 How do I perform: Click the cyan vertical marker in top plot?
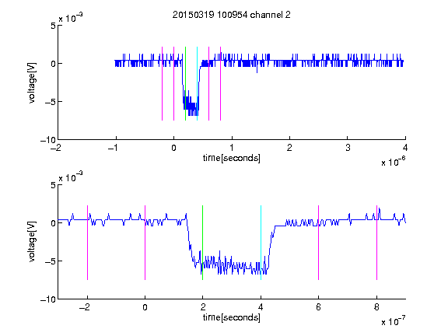click(x=197, y=83)
